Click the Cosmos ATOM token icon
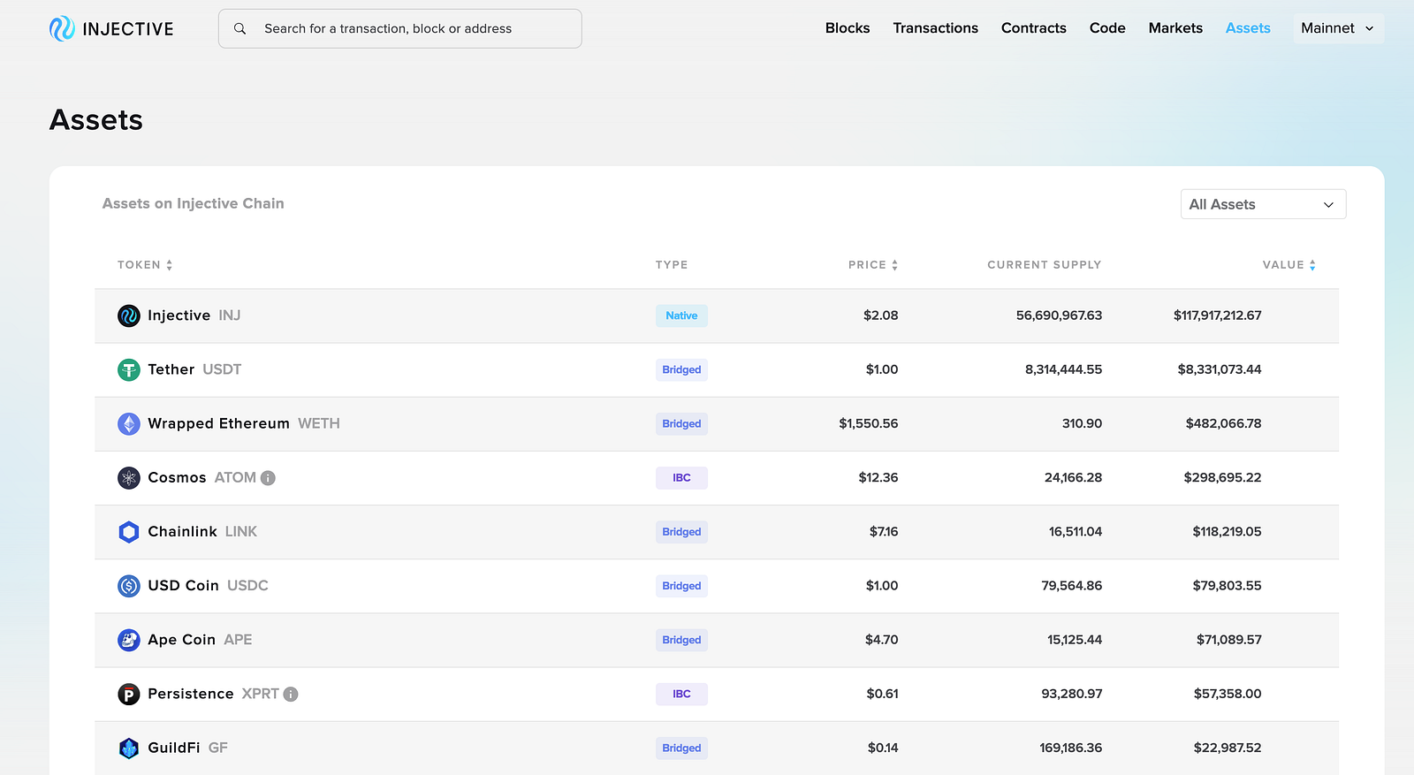 [x=129, y=478]
